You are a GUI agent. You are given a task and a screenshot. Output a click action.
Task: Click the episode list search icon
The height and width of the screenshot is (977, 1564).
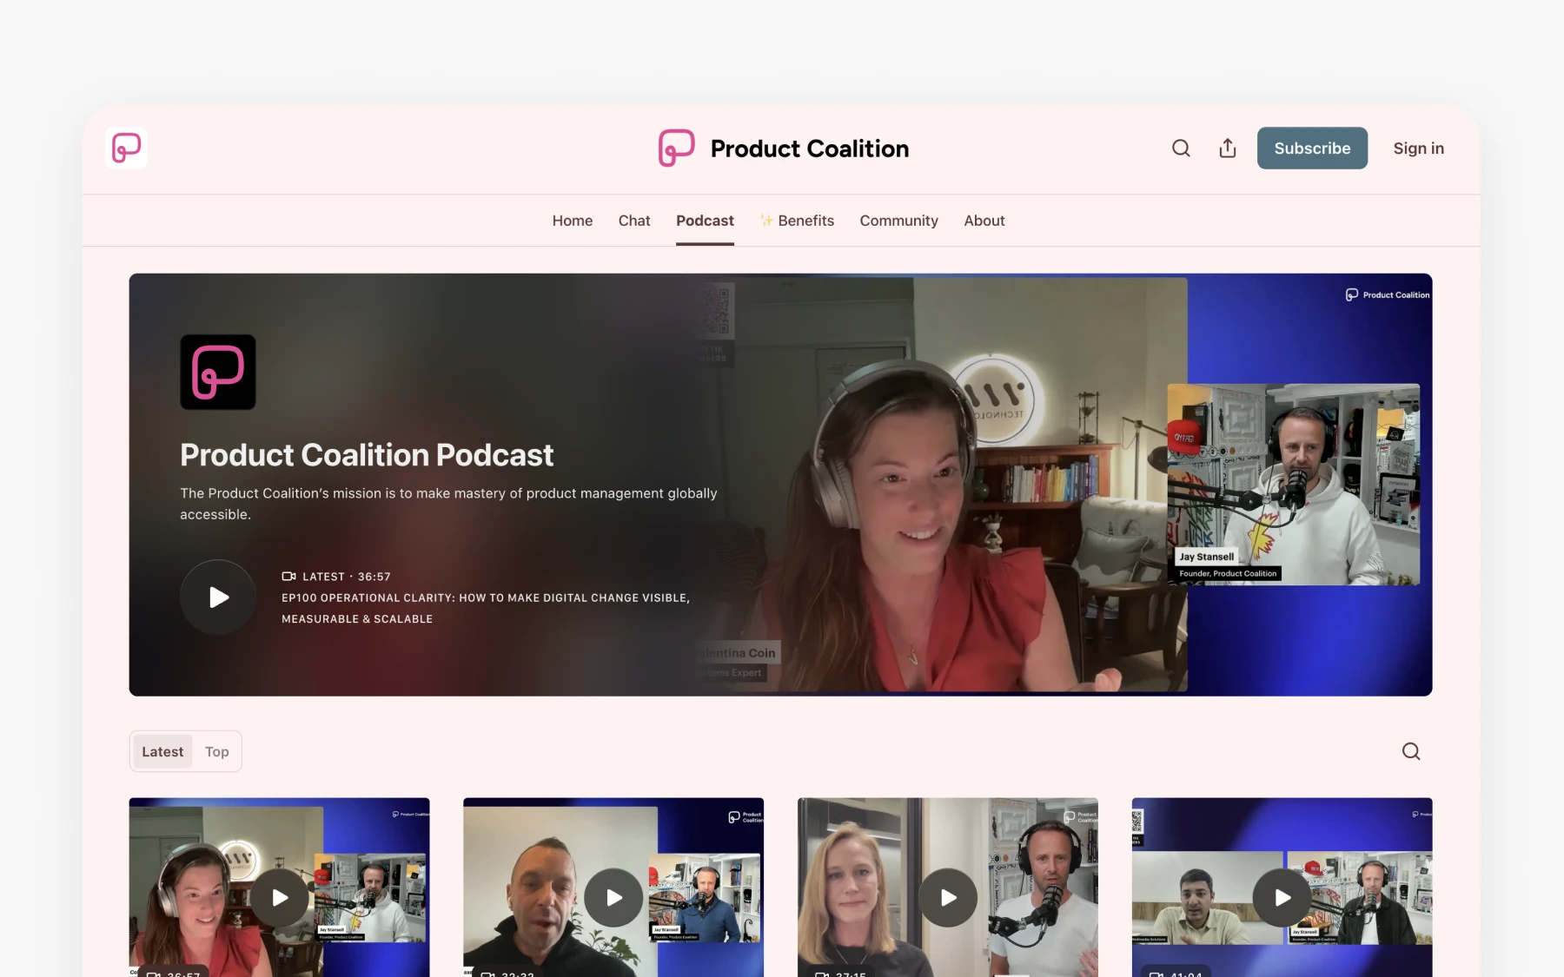tap(1411, 751)
